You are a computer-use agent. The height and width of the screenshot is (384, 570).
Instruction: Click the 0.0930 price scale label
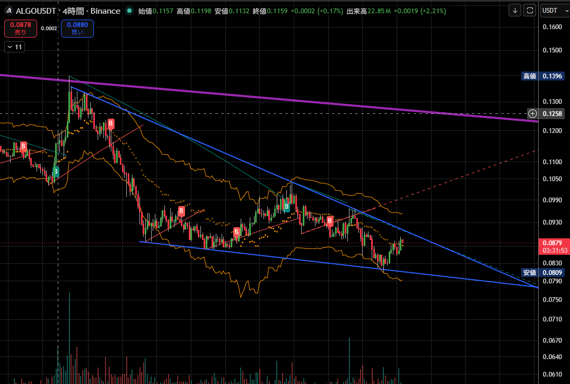pos(552,222)
